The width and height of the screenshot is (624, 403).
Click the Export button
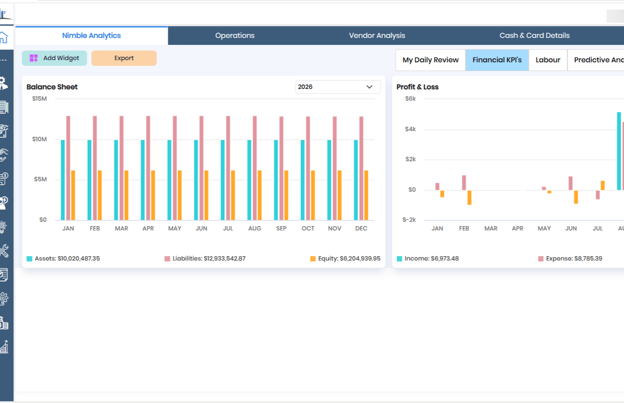point(124,58)
